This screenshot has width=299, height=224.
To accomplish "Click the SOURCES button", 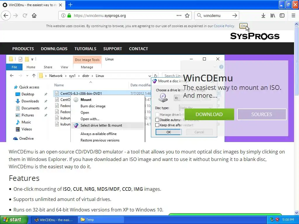I will pyautogui.click(x=262, y=114).
